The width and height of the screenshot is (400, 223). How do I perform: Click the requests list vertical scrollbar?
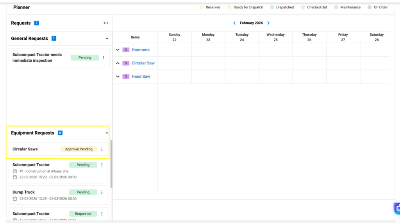[x=111, y=164]
